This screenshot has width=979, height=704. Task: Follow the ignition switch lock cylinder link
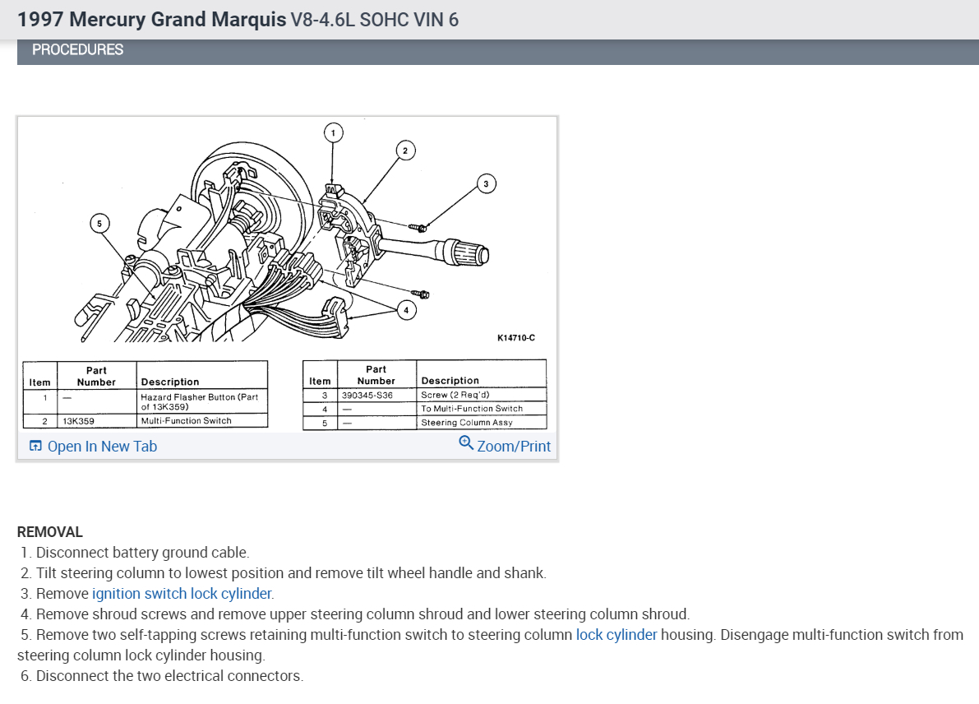pos(182,594)
